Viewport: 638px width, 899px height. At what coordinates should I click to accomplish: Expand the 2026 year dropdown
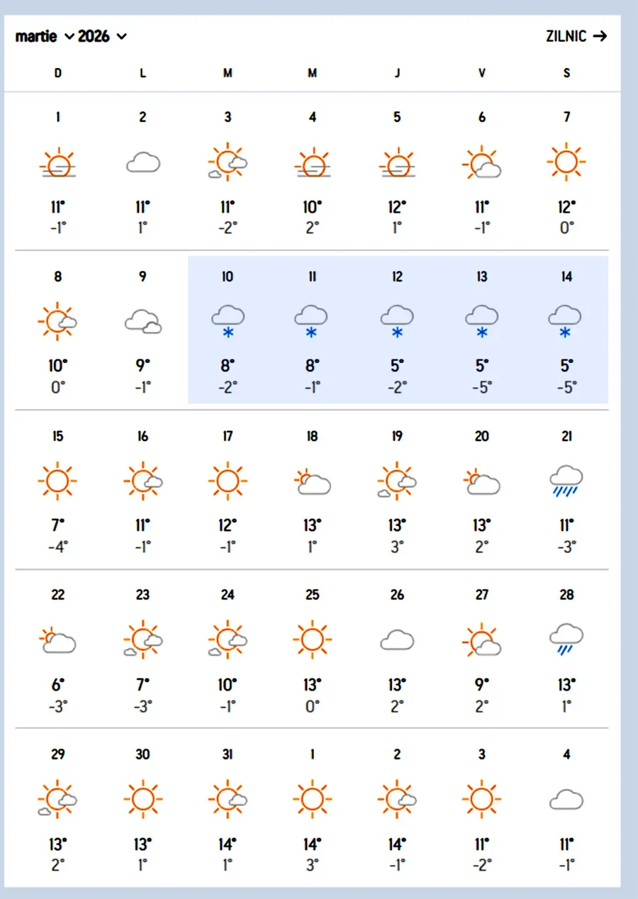pos(102,36)
